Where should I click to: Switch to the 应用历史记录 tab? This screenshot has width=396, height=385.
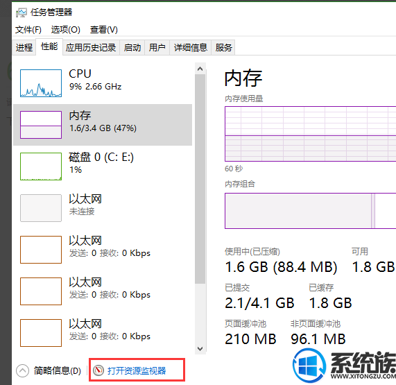[x=91, y=47]
